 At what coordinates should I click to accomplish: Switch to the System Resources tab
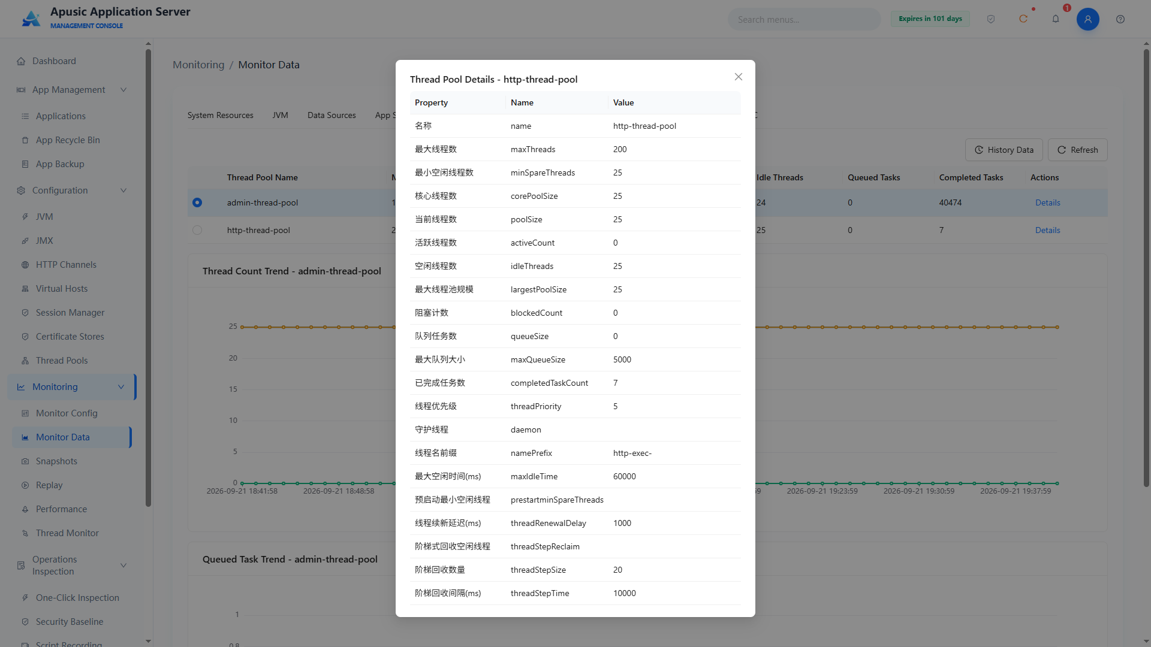220,115
